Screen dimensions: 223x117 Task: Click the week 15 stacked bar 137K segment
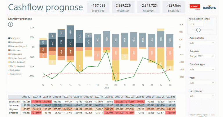point(70,32)
